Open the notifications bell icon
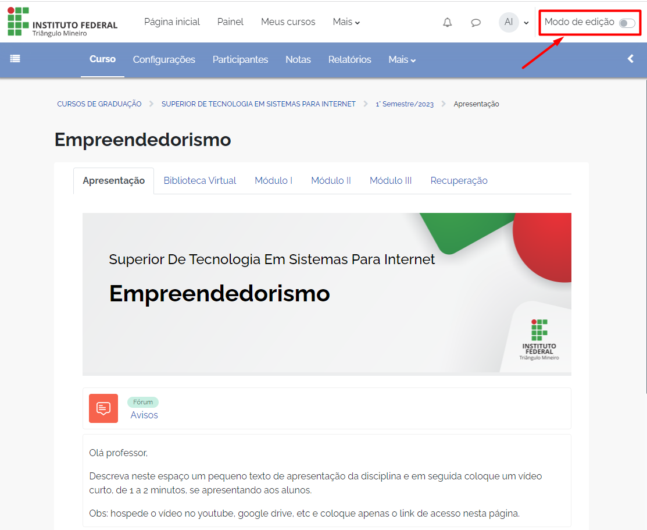The image size is (647, 530). [447, 23]
